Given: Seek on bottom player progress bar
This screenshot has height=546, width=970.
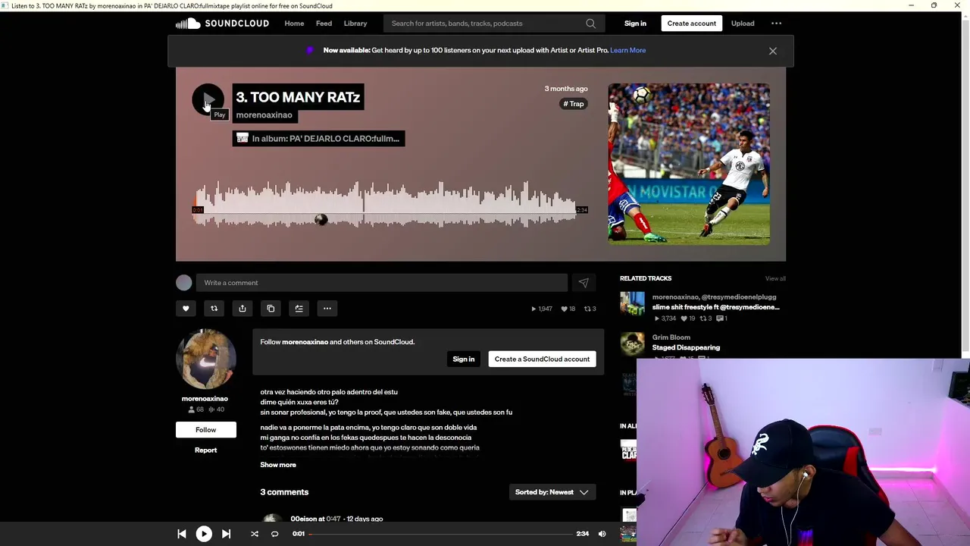Looking at the screenshot, I should click(440, 534).
